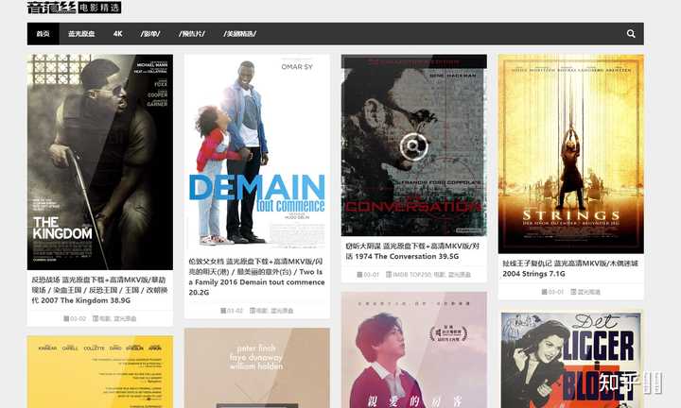Screen dimensions: 681x408
Task: Click the Strings movie poster
Action: [570, 154]
